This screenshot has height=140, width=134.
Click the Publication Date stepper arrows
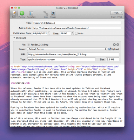(x=49, y=33)
